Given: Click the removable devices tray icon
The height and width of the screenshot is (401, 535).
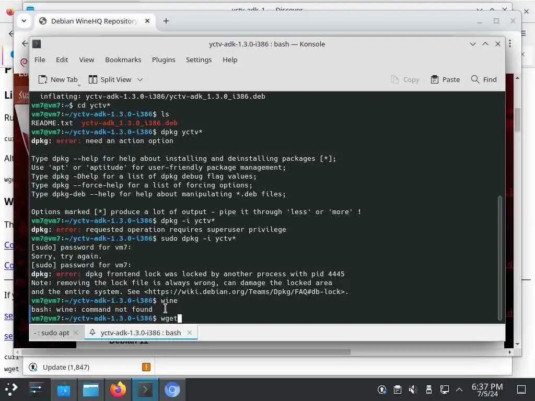Looking at the screenshot, I should point(429,390).
